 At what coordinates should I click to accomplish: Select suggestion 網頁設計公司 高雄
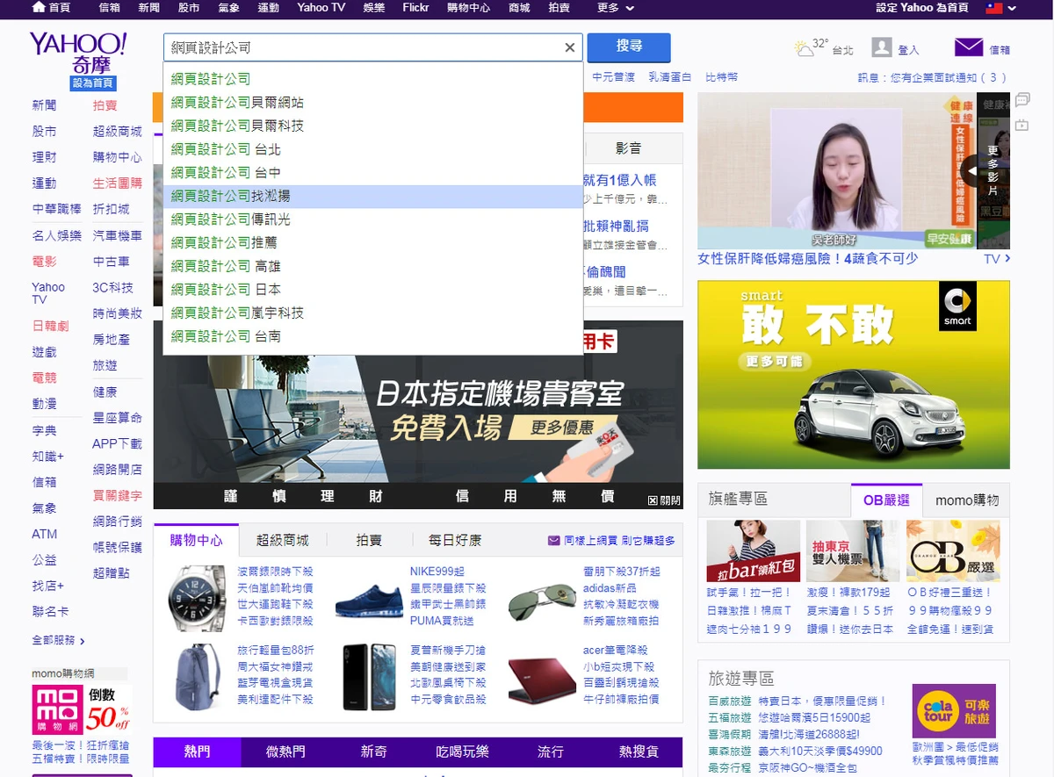(x=373, y=266)
